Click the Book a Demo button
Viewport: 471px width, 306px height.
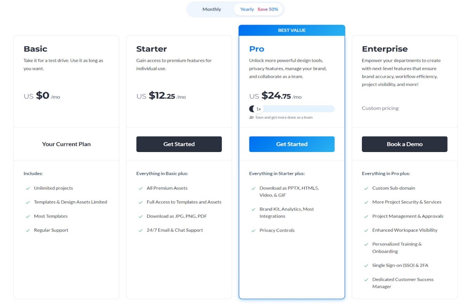[x=404, y=144]
